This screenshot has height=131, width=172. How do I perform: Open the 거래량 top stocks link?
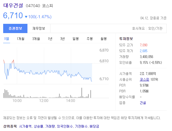(50, 126)
